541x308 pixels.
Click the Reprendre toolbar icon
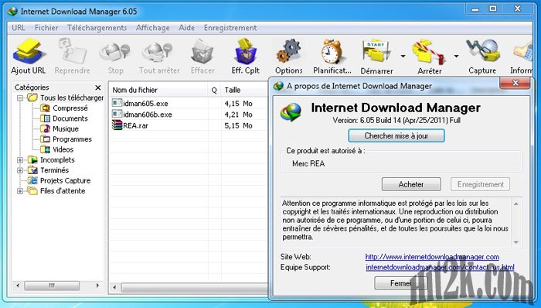click(72, 52)
